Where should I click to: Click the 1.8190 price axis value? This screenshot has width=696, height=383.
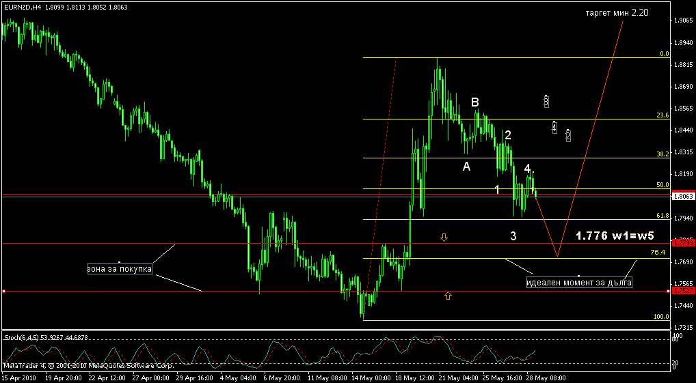click(684, 174)
